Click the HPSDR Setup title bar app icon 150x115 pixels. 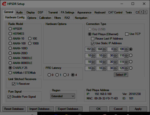tap(4, 4)
